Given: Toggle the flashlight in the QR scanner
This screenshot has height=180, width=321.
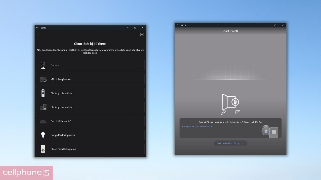Looking at the screenshot, I should [x=224, y=112].
